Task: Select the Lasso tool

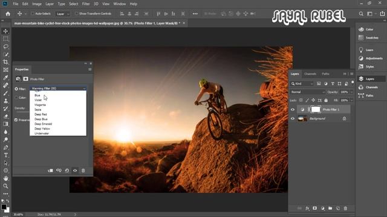Action: coord(5,46)
